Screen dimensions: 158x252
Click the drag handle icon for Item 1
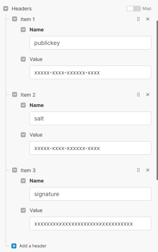[x=138, y=19]
